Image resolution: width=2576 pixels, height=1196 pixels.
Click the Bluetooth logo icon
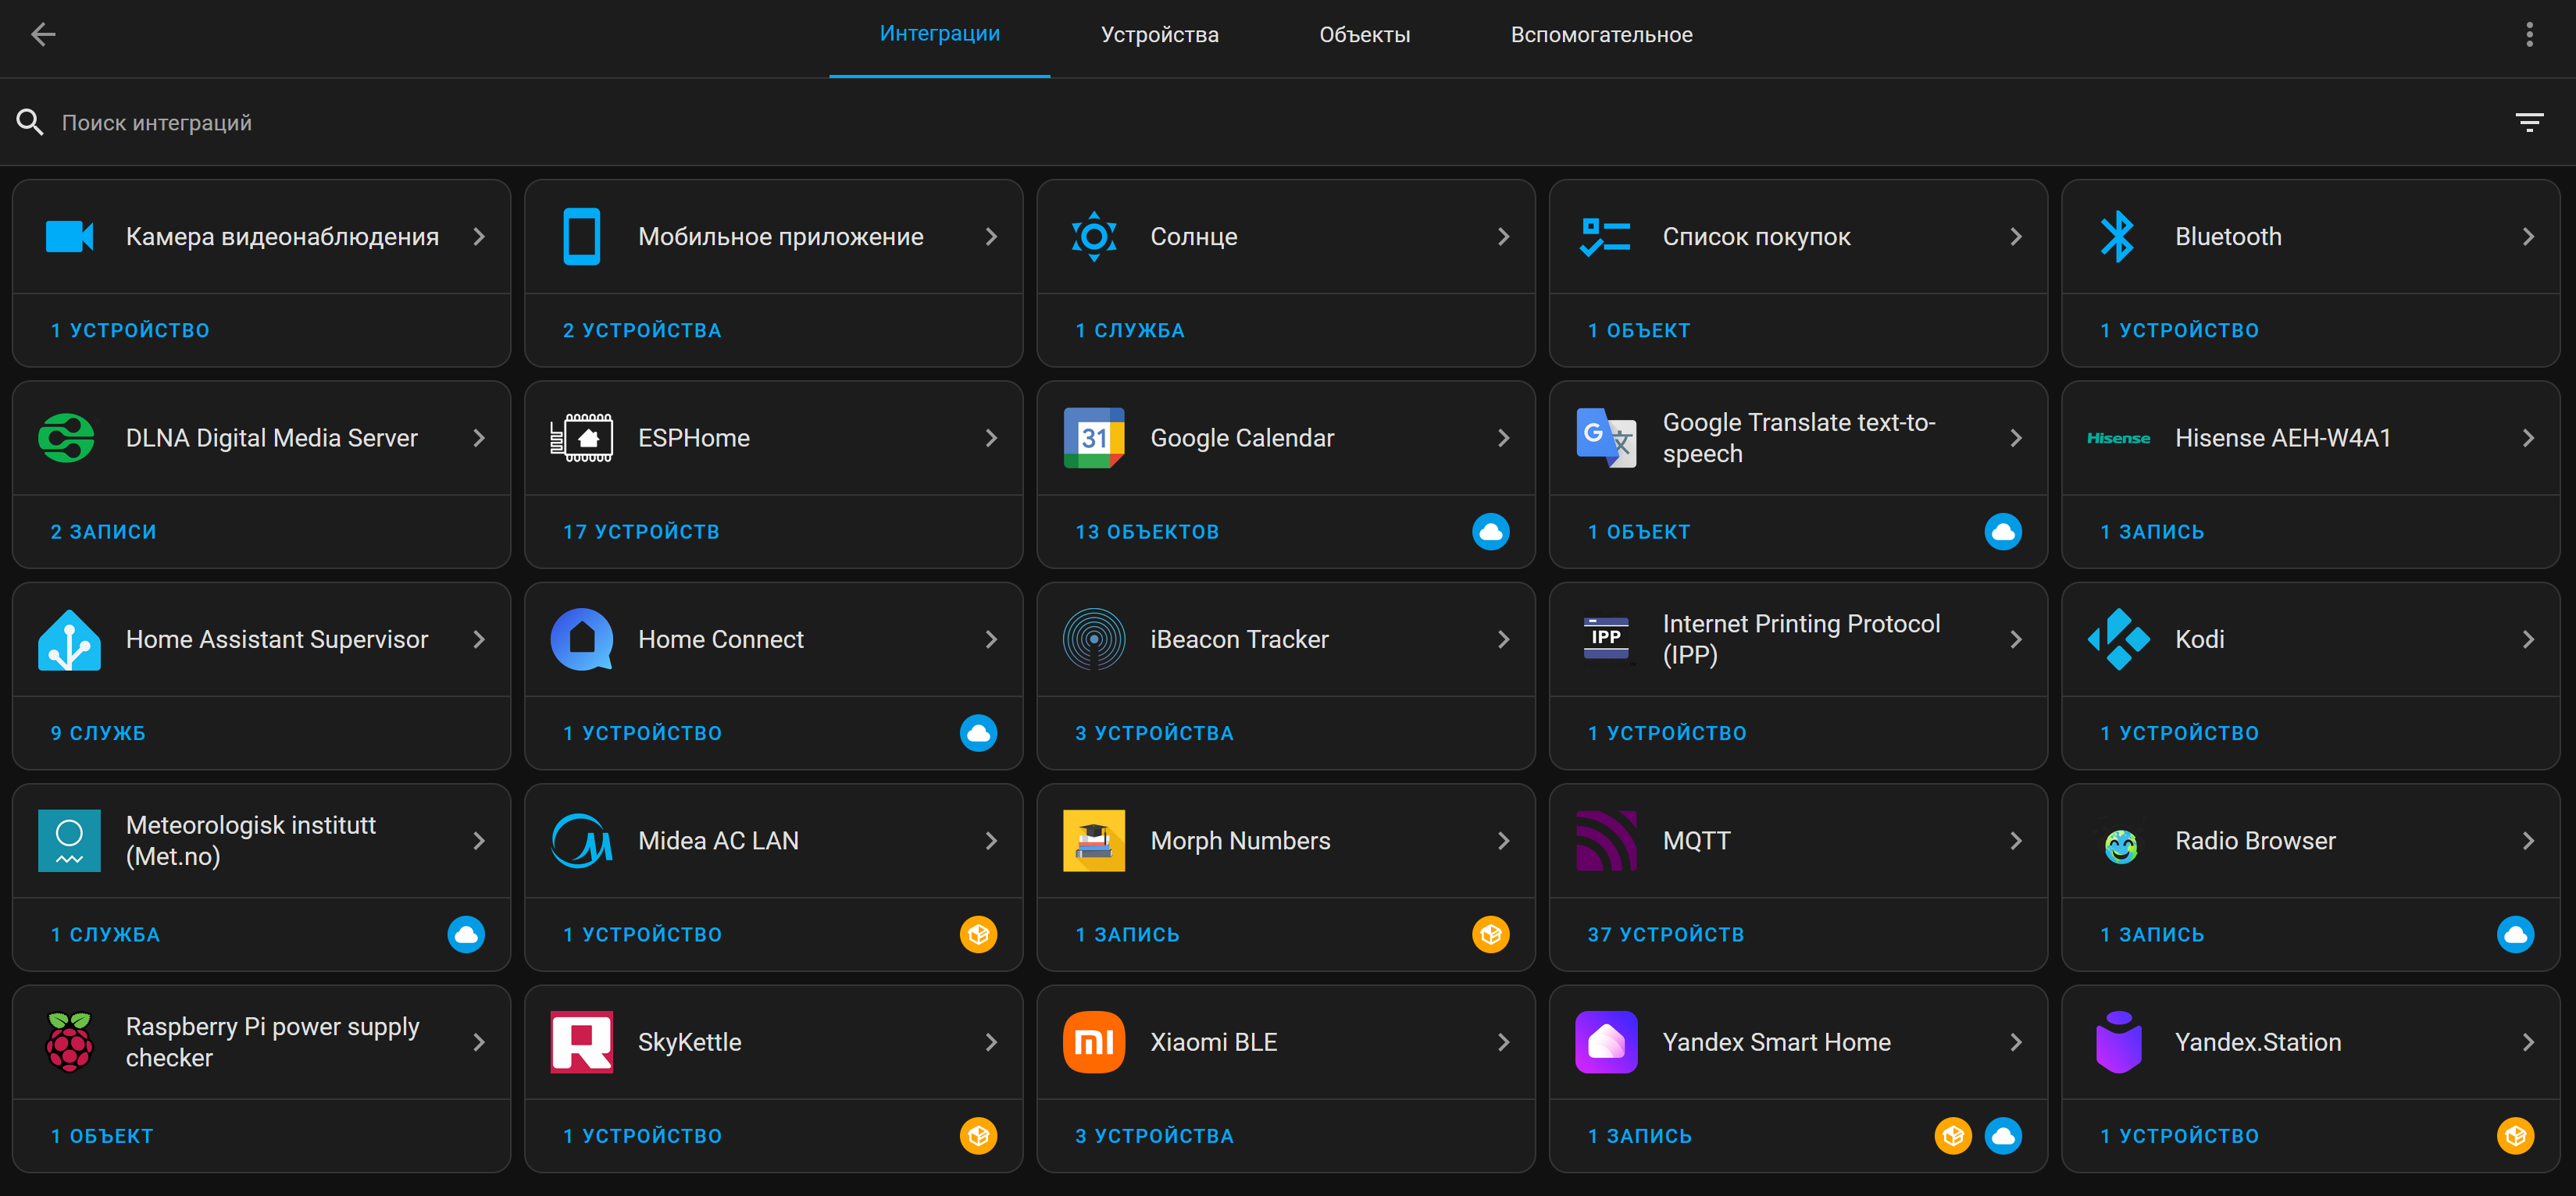[x=2118, y=237]
